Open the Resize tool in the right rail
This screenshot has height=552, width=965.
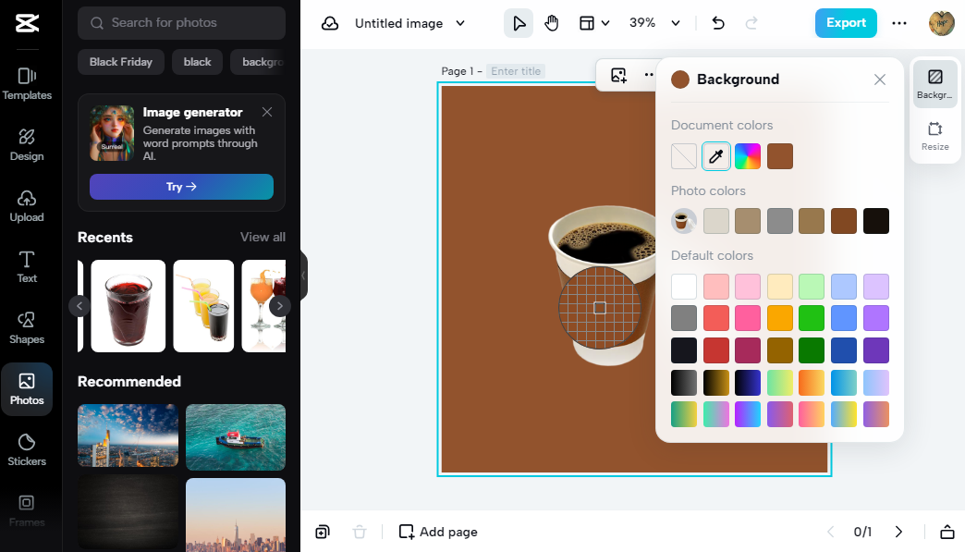(x=934, y=136)
